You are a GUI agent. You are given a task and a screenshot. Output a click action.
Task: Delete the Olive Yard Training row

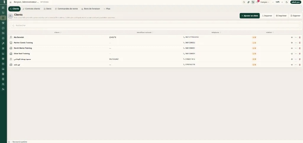coord(300,54)
